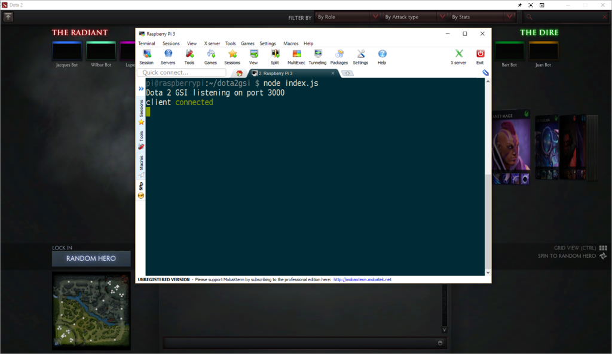
Task: Open the MultiExec mode icon
Action: click(296, 54)
